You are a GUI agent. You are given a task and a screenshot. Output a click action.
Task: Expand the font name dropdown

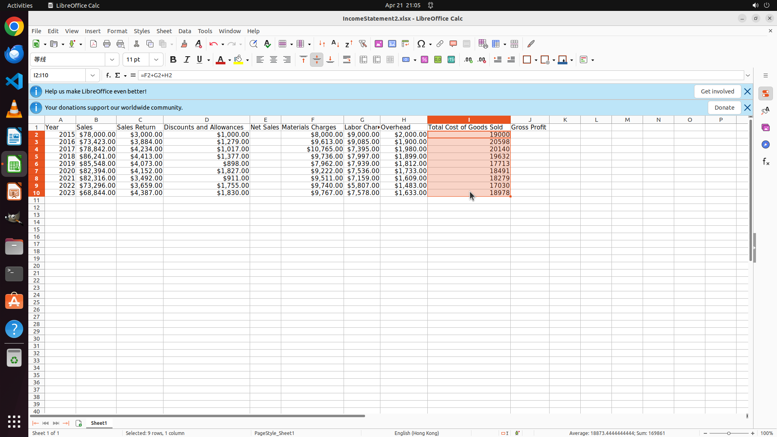(112, 59)
